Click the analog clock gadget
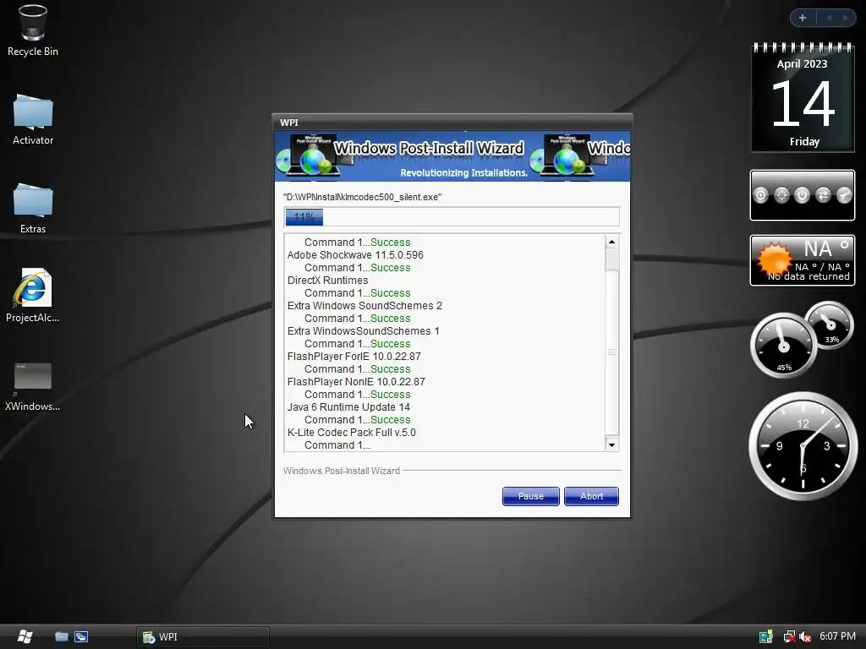This screenshot has height=649, width=866. (803, 446)
